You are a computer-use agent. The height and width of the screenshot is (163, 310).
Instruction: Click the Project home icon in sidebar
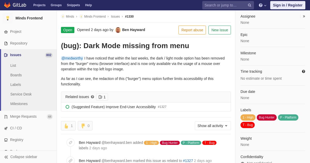coord(6,32)
